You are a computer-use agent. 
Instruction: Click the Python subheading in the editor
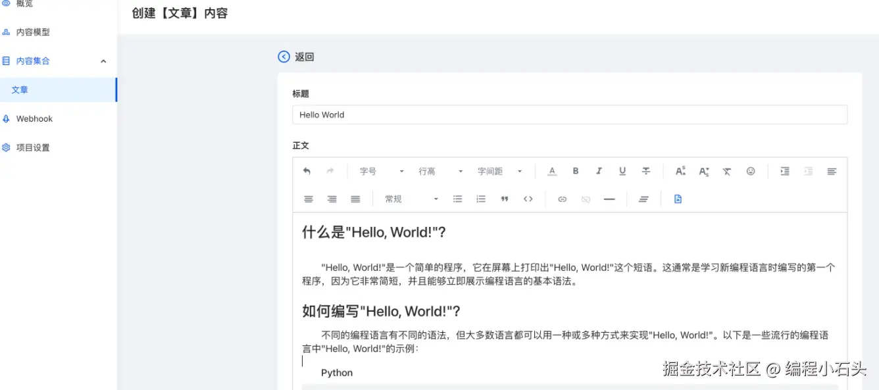[x=337, y=372]
